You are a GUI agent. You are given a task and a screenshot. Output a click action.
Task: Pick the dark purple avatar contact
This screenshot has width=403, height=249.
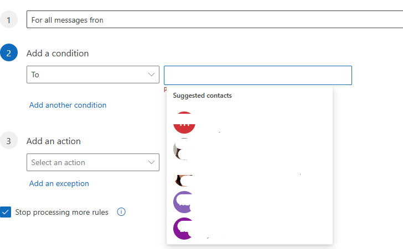184,229
